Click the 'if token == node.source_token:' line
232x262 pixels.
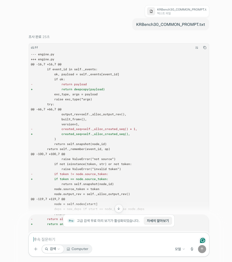81,179
